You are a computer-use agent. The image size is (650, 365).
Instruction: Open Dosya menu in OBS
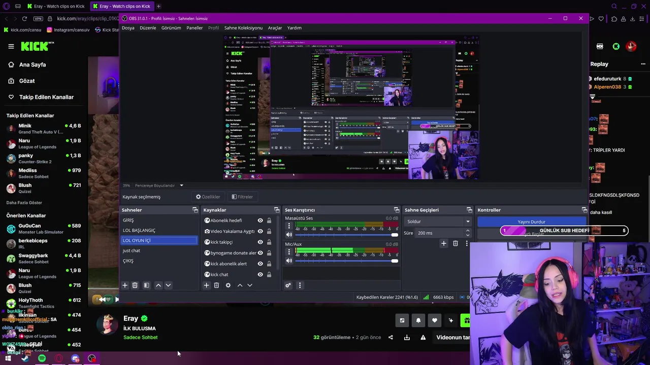pyautogui.click(x=128, y=28)
